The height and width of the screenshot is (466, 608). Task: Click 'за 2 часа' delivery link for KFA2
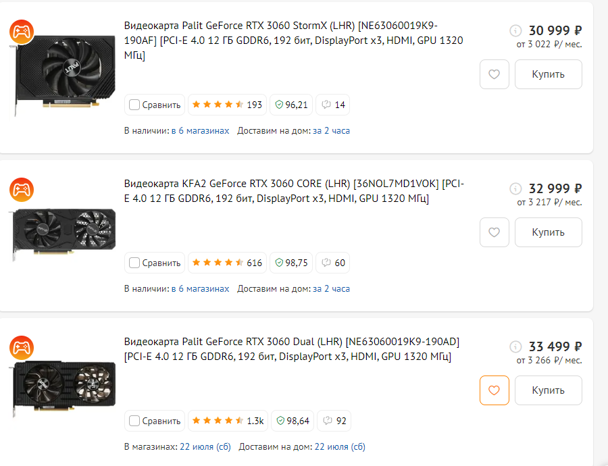pos(331,288)
